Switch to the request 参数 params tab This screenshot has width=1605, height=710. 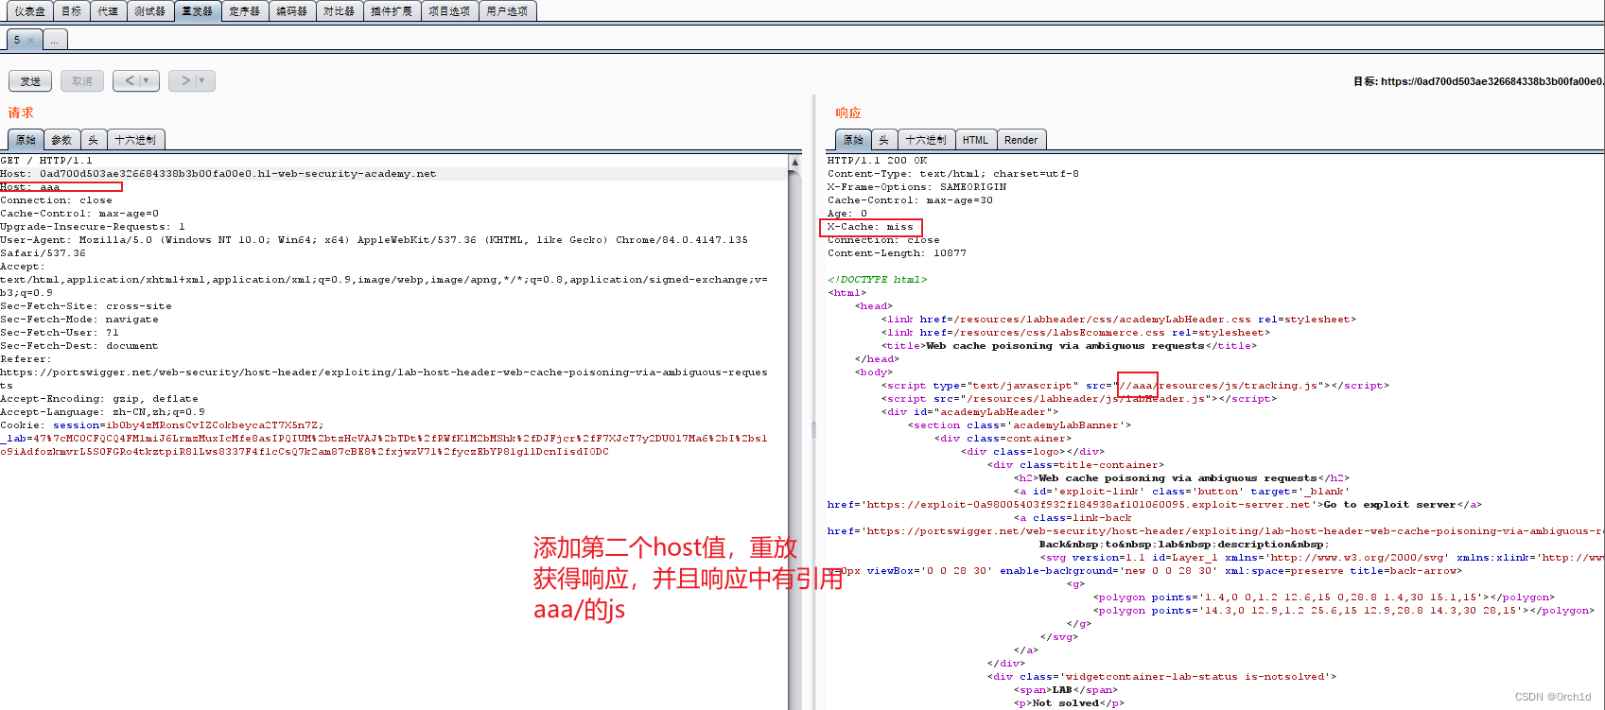tap(61, 140)
